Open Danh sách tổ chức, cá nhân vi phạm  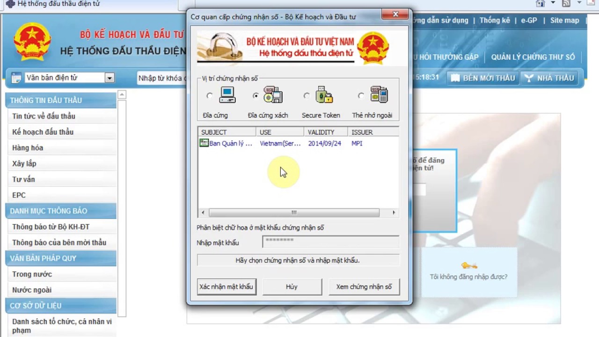tap(62, 326)
